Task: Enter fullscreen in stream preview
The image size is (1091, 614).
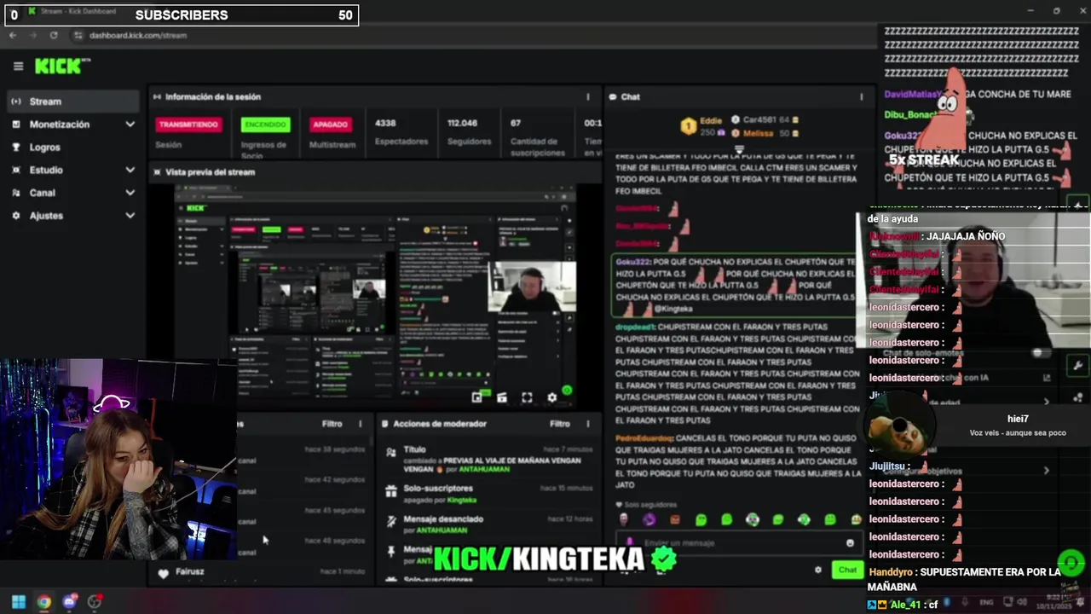Action: point(527,397)
